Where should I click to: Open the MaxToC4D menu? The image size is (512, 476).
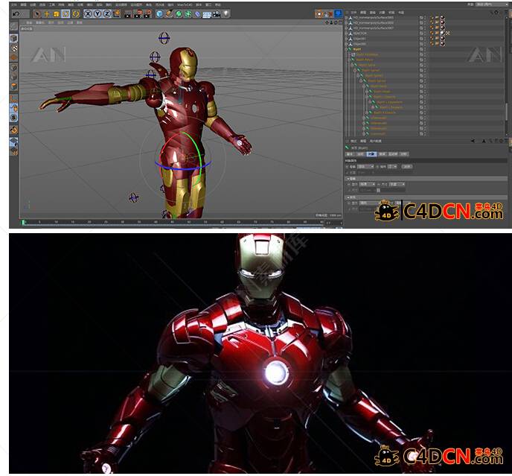click(185, 5)
